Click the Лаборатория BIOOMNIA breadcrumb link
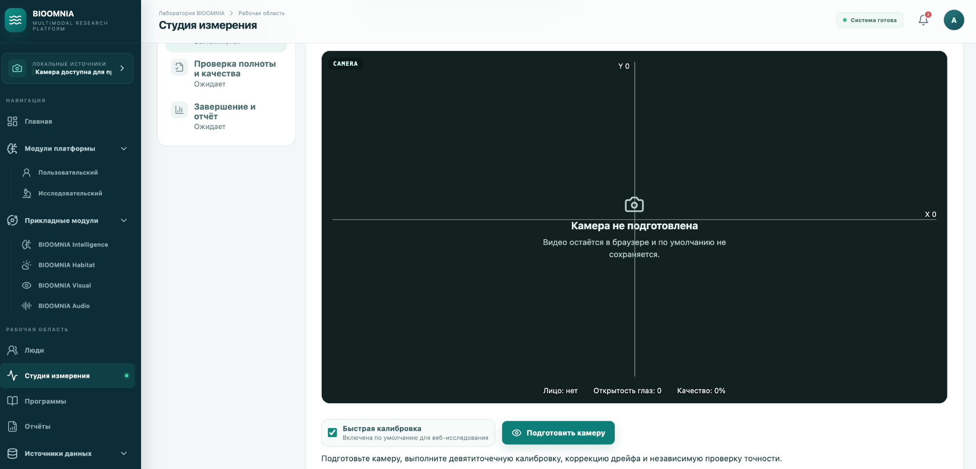This screenshot has width=976, height=469. pyautogui.click(x=192, y=13)
